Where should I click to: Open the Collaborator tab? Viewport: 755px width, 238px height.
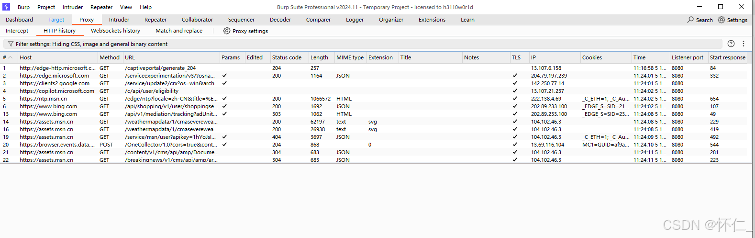tap(197, 20)
